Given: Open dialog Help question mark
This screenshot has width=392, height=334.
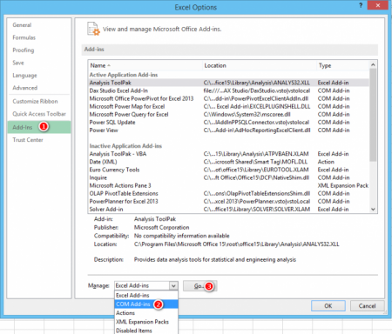Looking at the screenshot, I should pyautogui.click(x=361, y=5).
